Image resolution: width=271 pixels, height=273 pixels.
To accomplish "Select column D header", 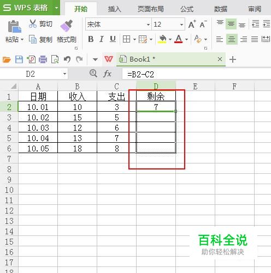I will pos(156,86).
